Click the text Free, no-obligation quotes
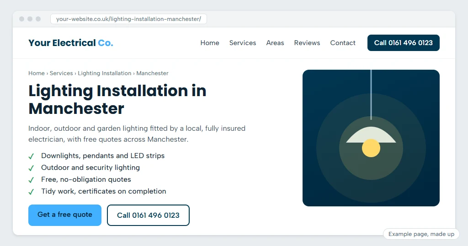This screenshot has width=468, height=246. pos(86,179)
